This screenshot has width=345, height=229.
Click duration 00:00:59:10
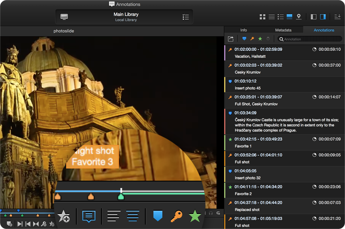330,49
